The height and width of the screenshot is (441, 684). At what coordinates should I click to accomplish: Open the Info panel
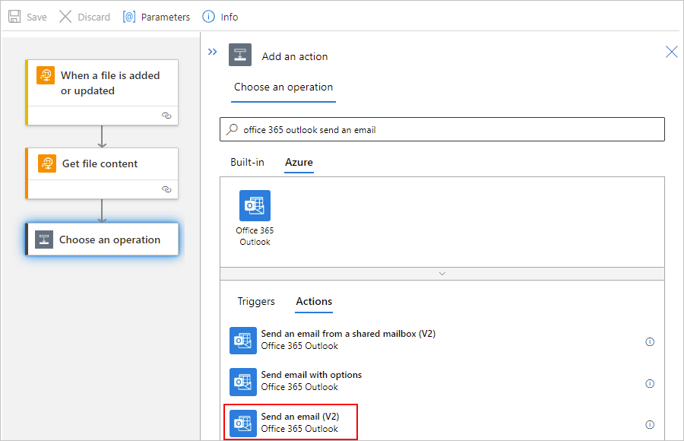pyautogui.click(x=220, y=17)
